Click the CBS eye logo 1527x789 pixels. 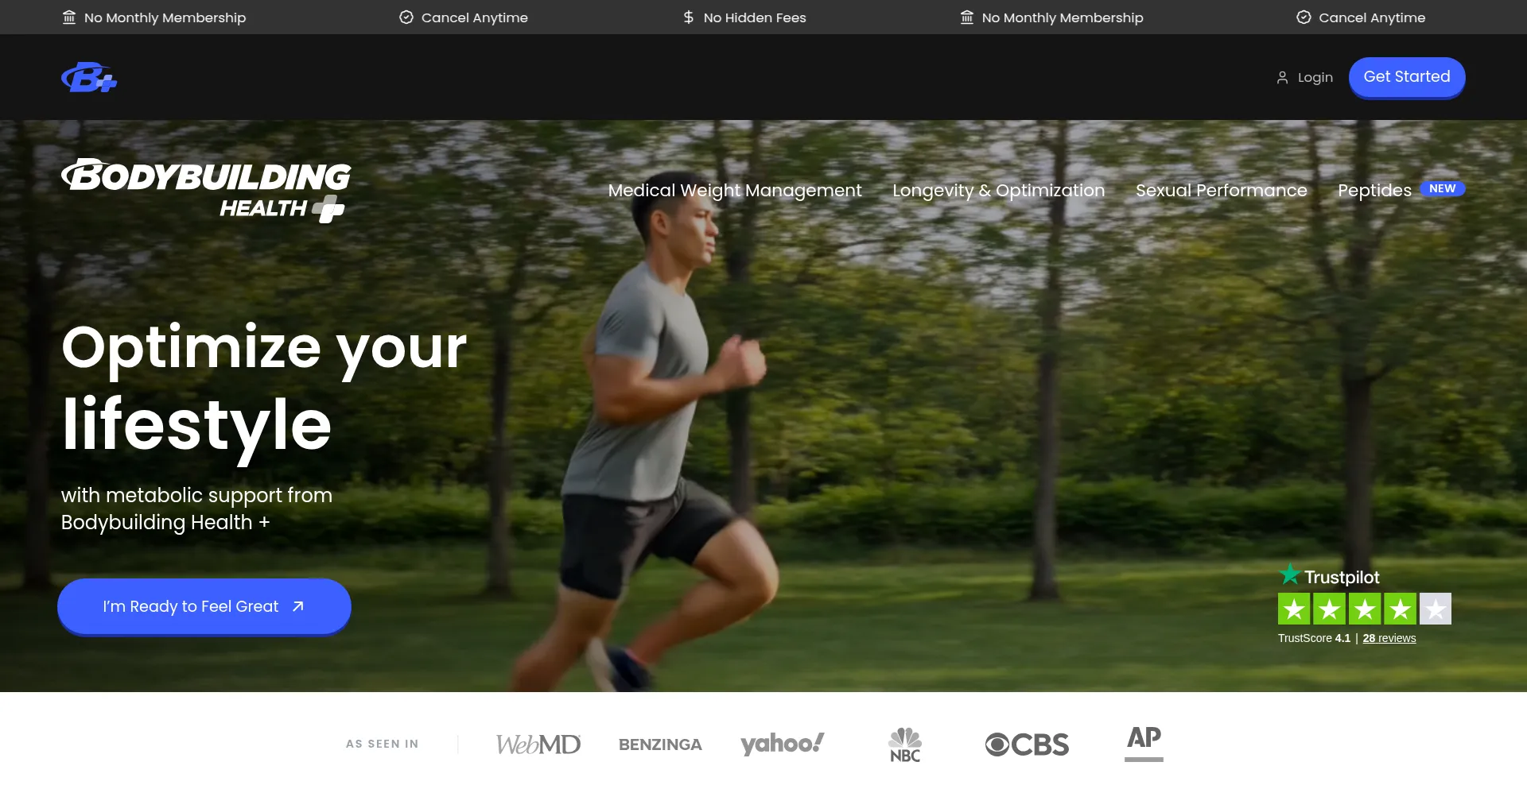tap(1027, 745)
